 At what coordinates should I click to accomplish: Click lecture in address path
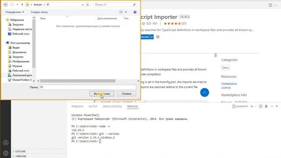point(38,5)
